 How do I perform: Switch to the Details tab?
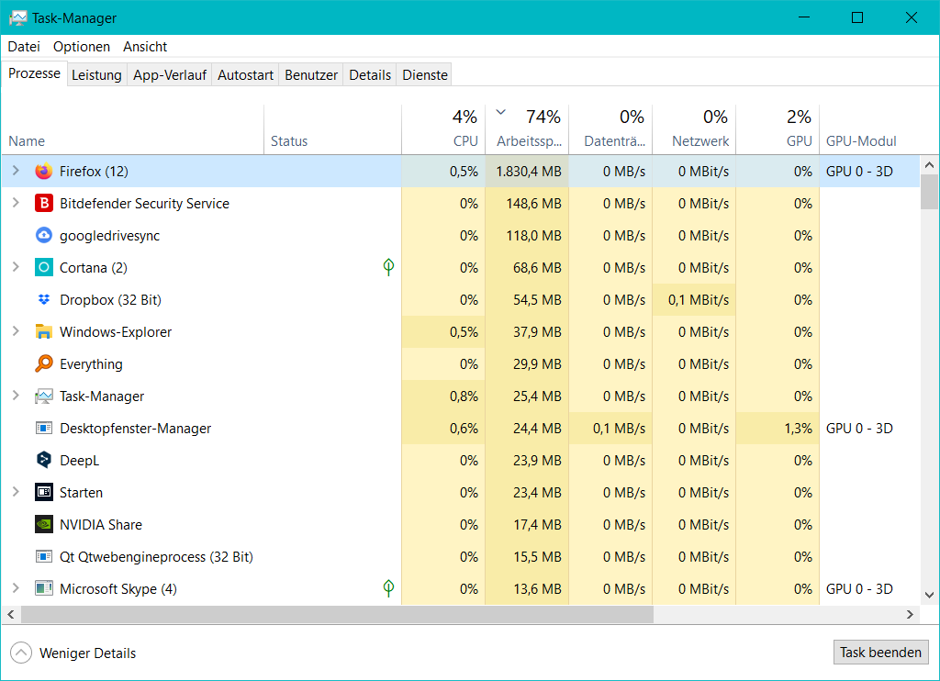click(x=370, y=75)
